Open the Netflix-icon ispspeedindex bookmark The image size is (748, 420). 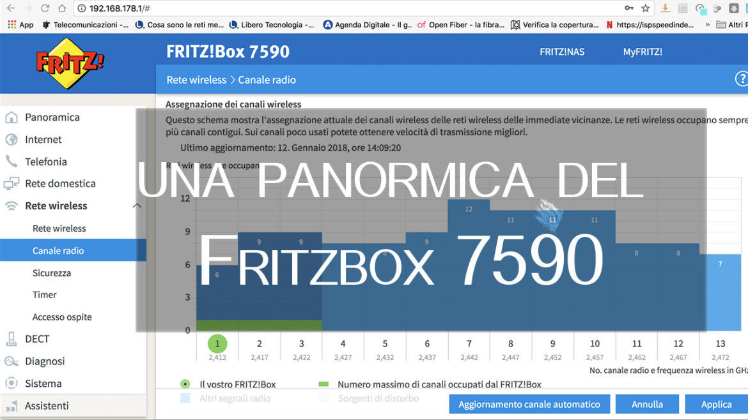[650, 25]
